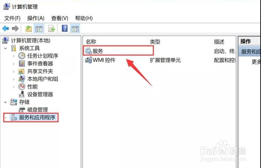Open the 文件(F) menu
Viewport: 261px width, 168px height.
pos(12,18)
